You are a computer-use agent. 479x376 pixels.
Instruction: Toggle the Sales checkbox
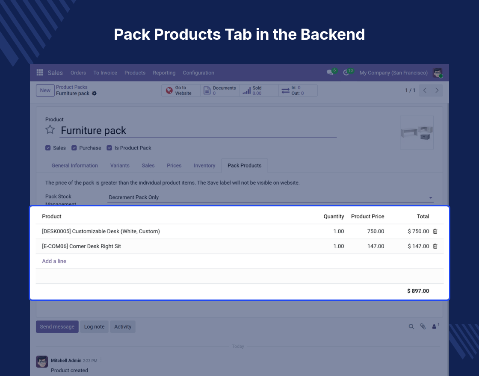48,148
